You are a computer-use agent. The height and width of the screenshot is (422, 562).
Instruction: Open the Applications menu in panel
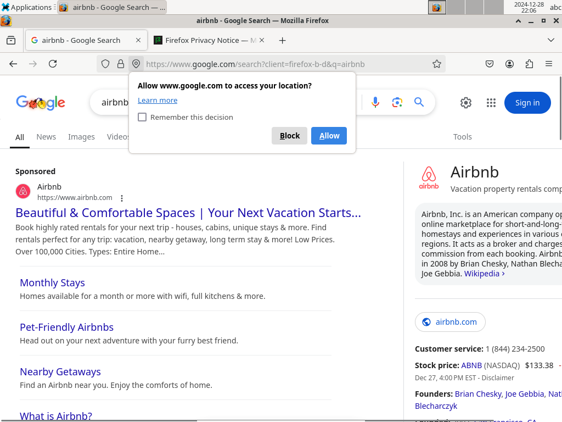pos(27,7)
